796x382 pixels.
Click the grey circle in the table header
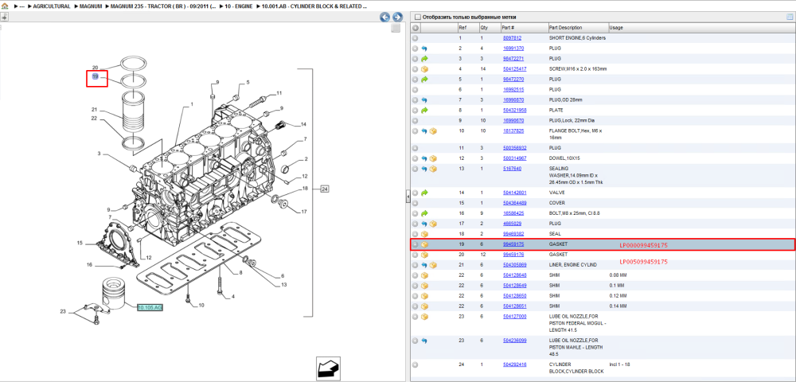tap(416, 28)
